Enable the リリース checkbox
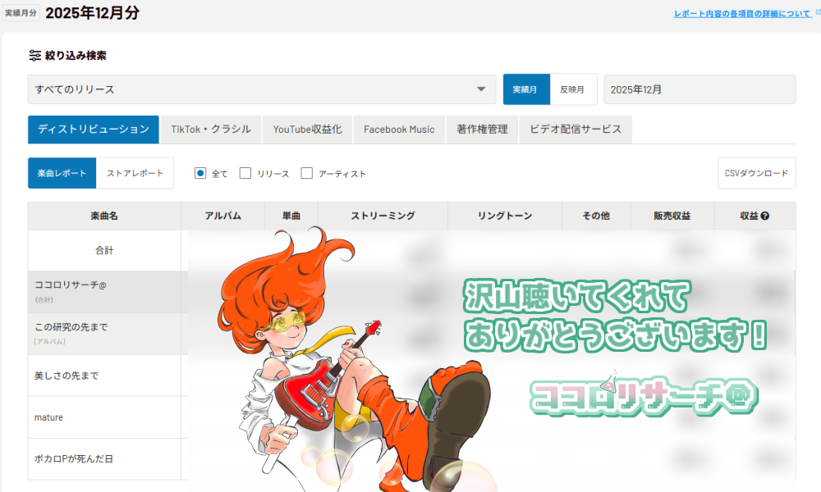Screen dimensions: 821x492 pos(245,173)
